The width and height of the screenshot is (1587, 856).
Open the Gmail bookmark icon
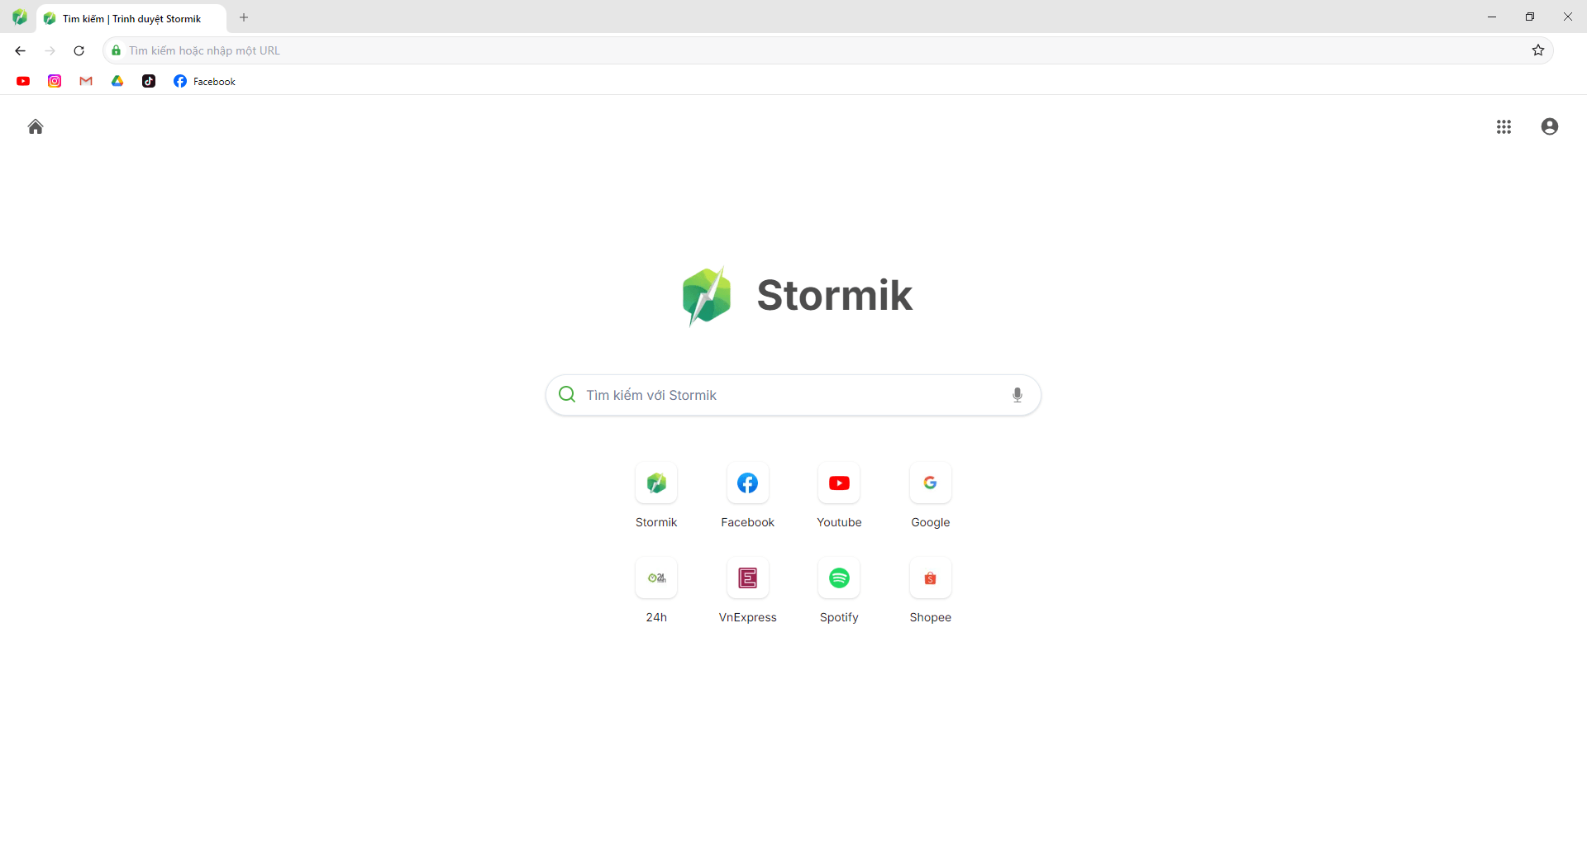[86, 81]
